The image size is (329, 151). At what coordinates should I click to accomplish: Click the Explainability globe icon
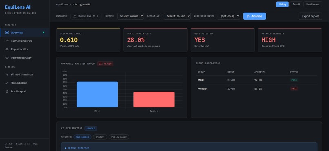7,49
